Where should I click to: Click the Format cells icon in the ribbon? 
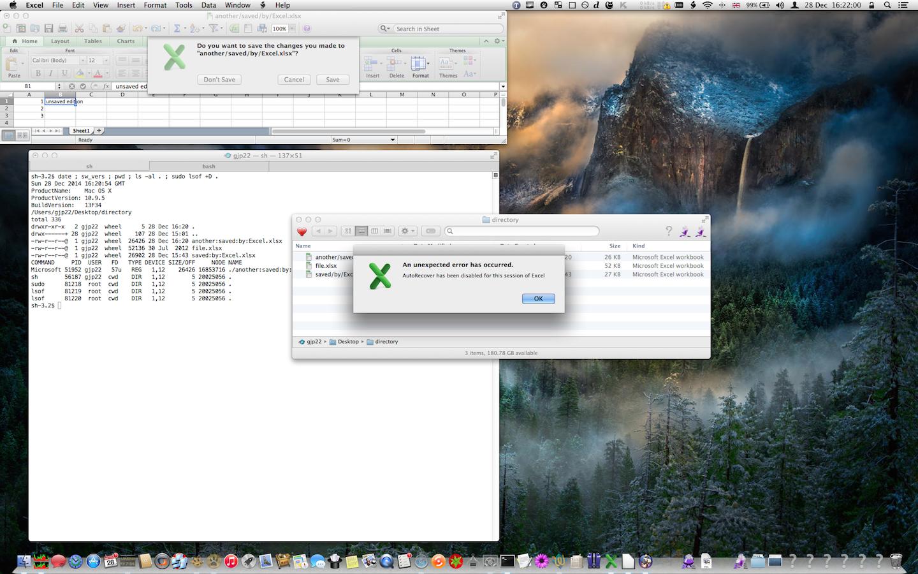click(x=419, y=64)
